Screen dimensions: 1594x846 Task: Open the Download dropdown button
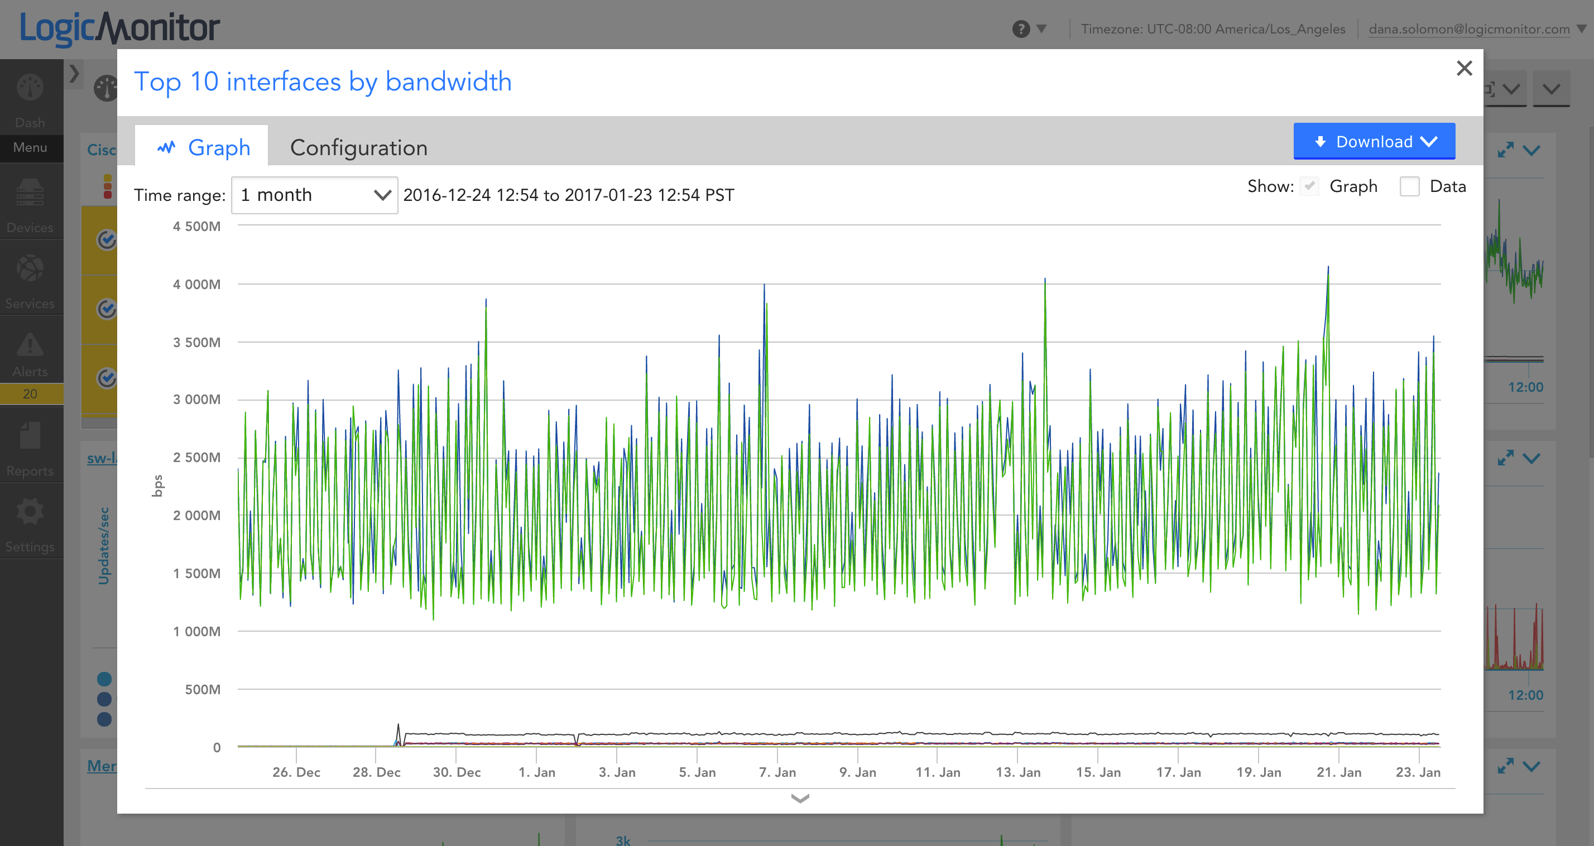coord(1374,142)
